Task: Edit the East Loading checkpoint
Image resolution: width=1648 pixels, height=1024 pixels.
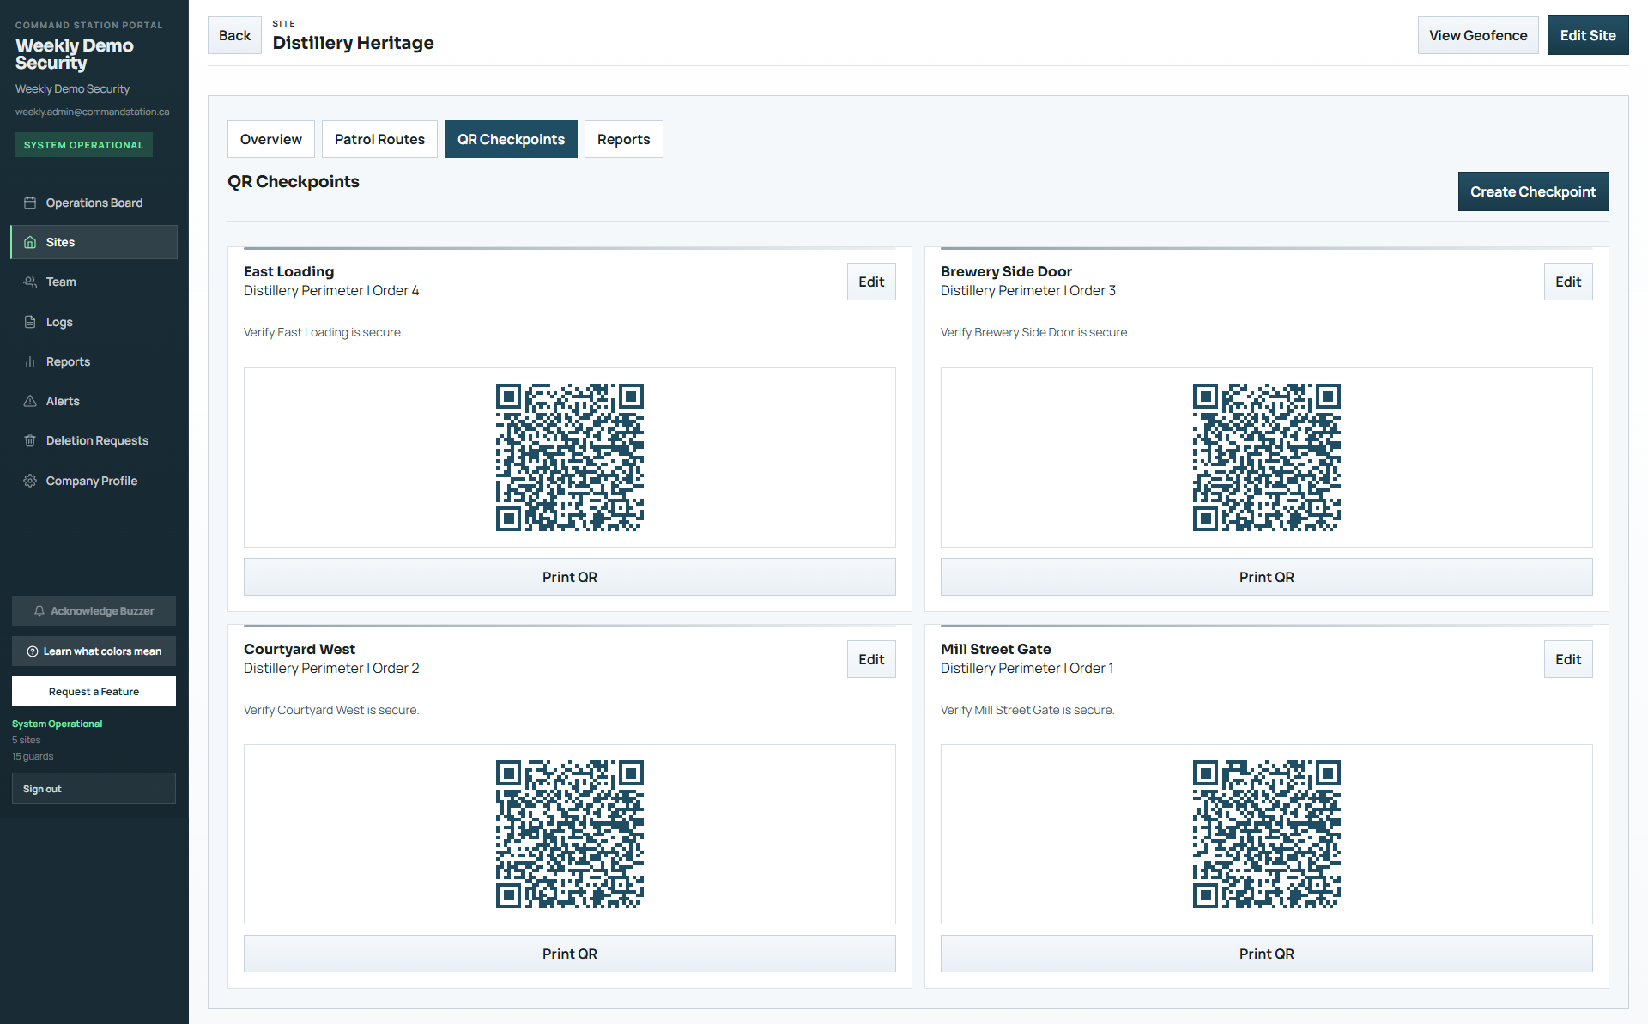Action: pyautogui.click(x=871, y=282)
